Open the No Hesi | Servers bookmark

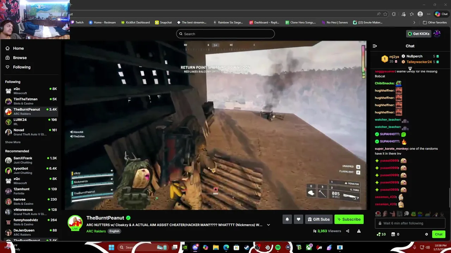(335, 22)
